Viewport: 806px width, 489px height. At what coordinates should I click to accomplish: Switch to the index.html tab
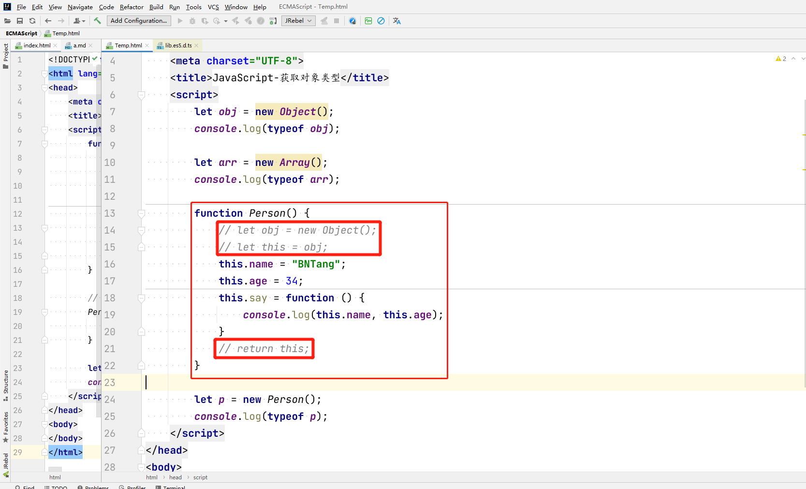click(x=37, y=45)
